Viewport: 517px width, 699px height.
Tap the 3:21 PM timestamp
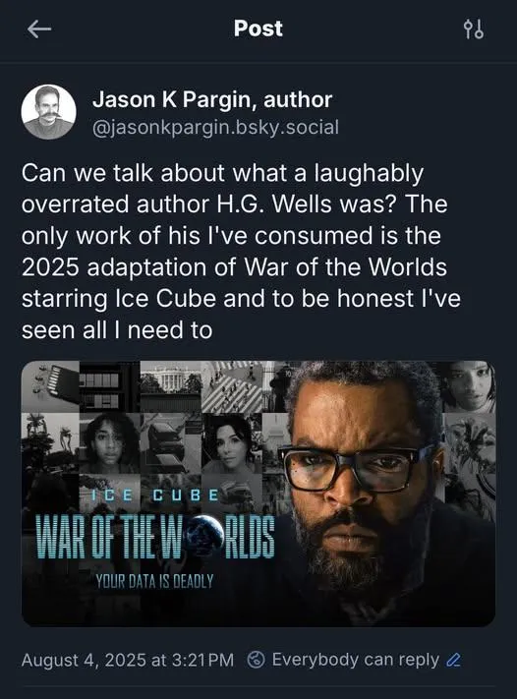pyautogui.click(x=202, y=661)
